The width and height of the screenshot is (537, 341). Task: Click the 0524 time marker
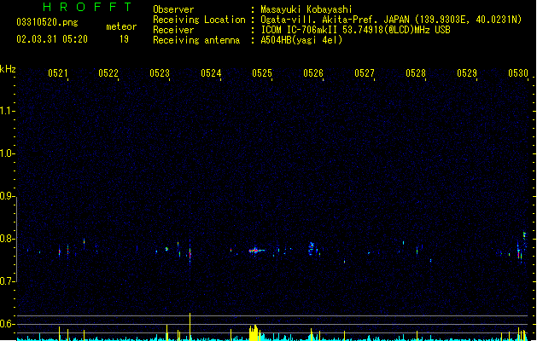coord(211,72)
